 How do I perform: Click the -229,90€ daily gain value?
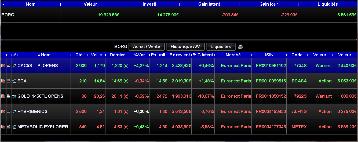tap(289, 15)
